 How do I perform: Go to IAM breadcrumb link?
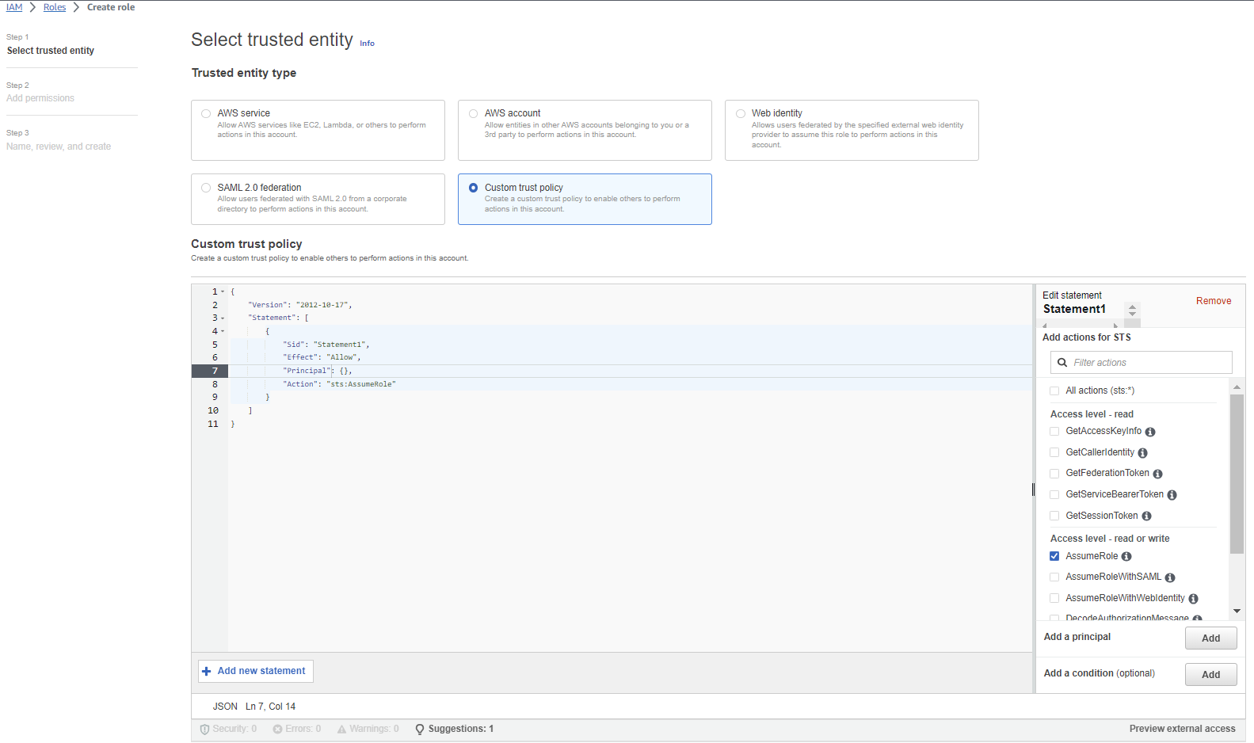click(14, 7)
